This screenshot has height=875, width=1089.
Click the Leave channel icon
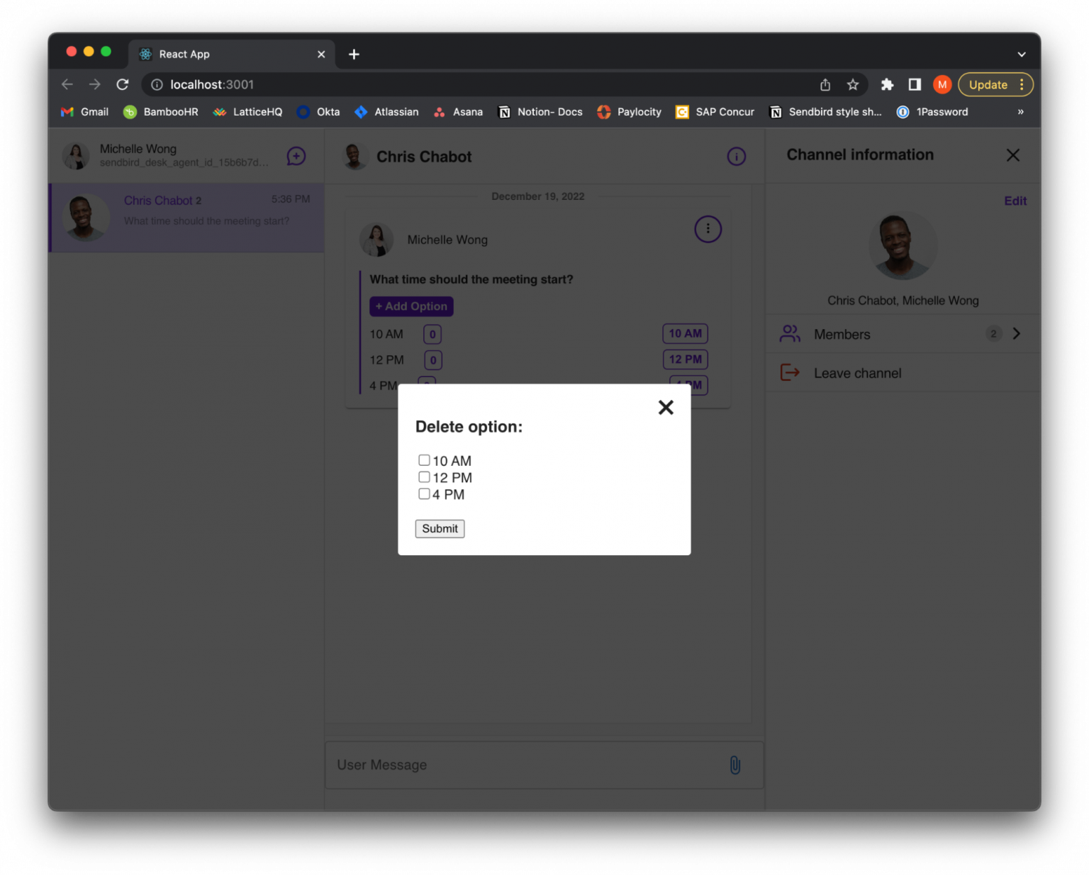click(x=790, y=373)
